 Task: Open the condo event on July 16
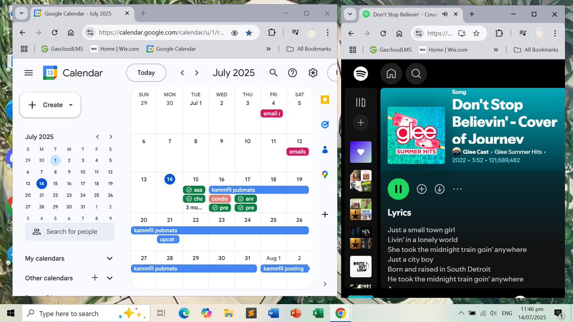[220, 199]
